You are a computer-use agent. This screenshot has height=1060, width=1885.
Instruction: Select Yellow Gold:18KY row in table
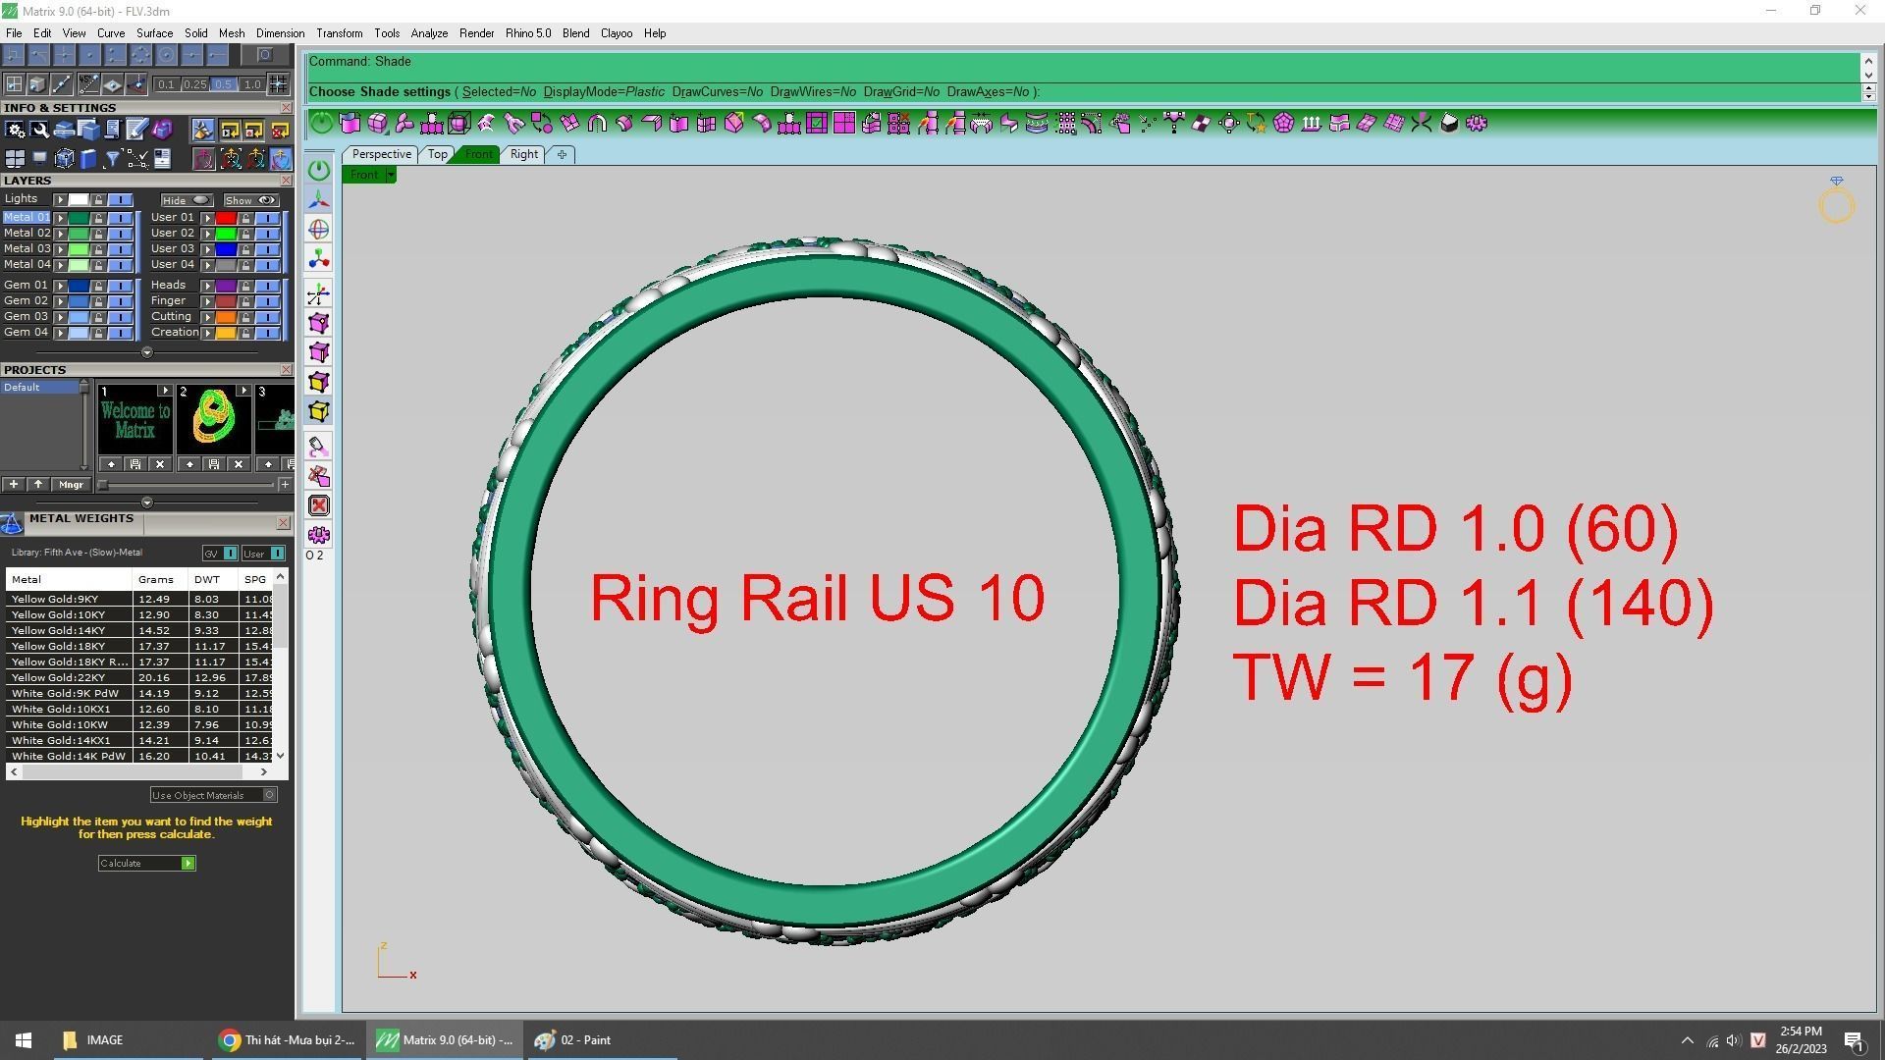[x=141, y=646]
